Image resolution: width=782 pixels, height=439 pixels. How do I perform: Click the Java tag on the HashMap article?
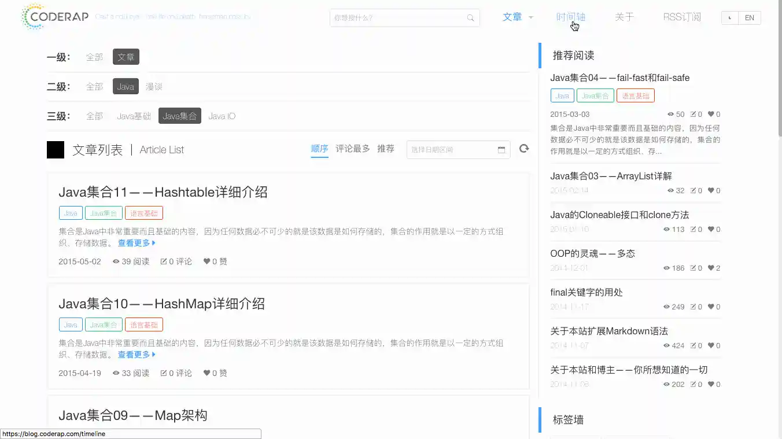point(71,324)
